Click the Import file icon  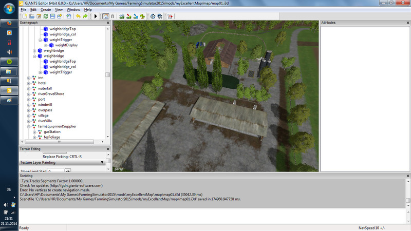pyautogui.click(x=68, y=16)
